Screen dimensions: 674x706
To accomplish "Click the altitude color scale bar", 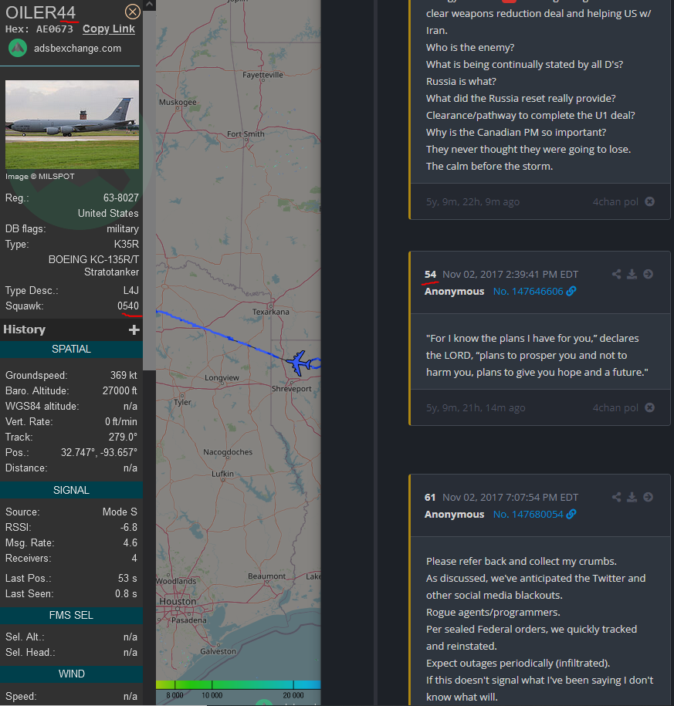I will coord(239,685).
